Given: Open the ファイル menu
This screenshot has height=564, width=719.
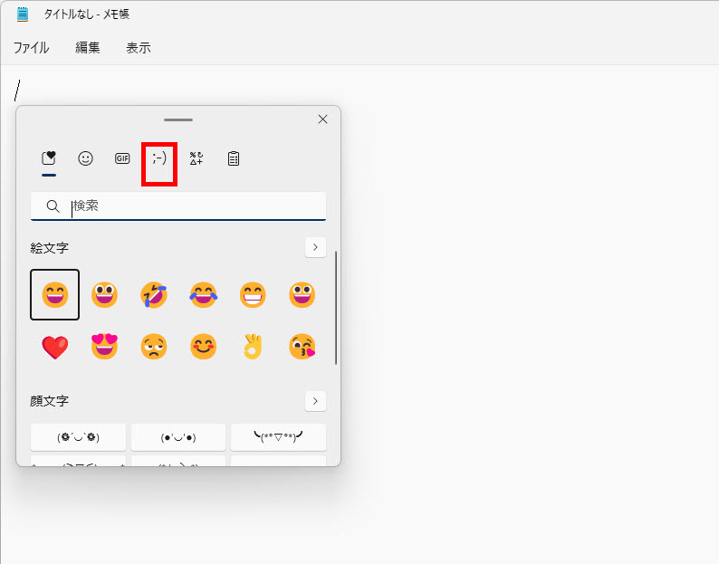Looking at the screenshot, I should coord(31,48).
